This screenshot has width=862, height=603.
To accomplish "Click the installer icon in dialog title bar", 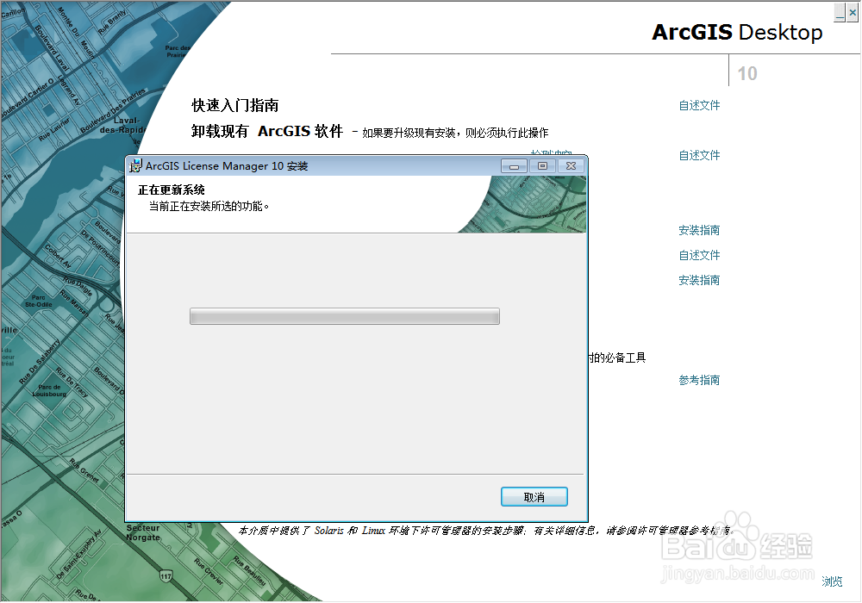I will coord(135,166).
